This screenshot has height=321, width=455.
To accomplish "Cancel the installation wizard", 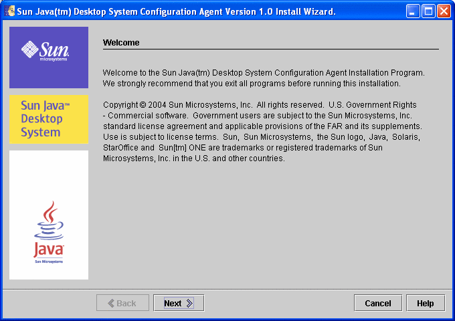I will pyautogui.click(x=378, y=303).
